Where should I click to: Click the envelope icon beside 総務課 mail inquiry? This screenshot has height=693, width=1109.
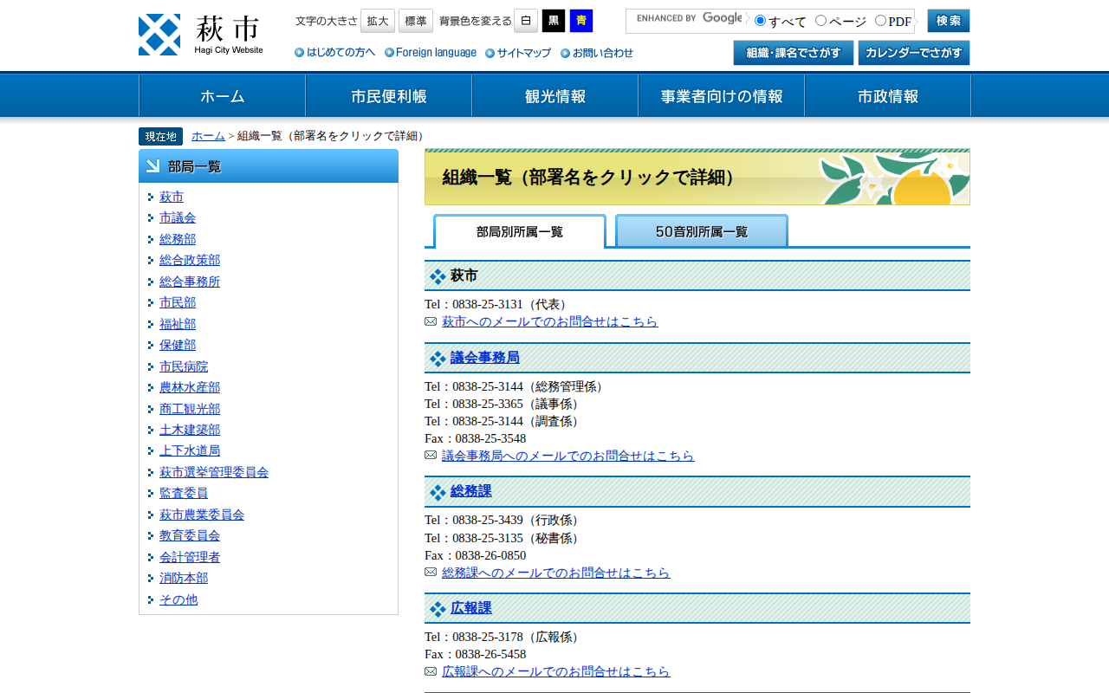pos(431,572)
